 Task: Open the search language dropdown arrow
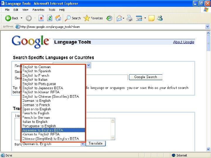(x=89, y=65)
